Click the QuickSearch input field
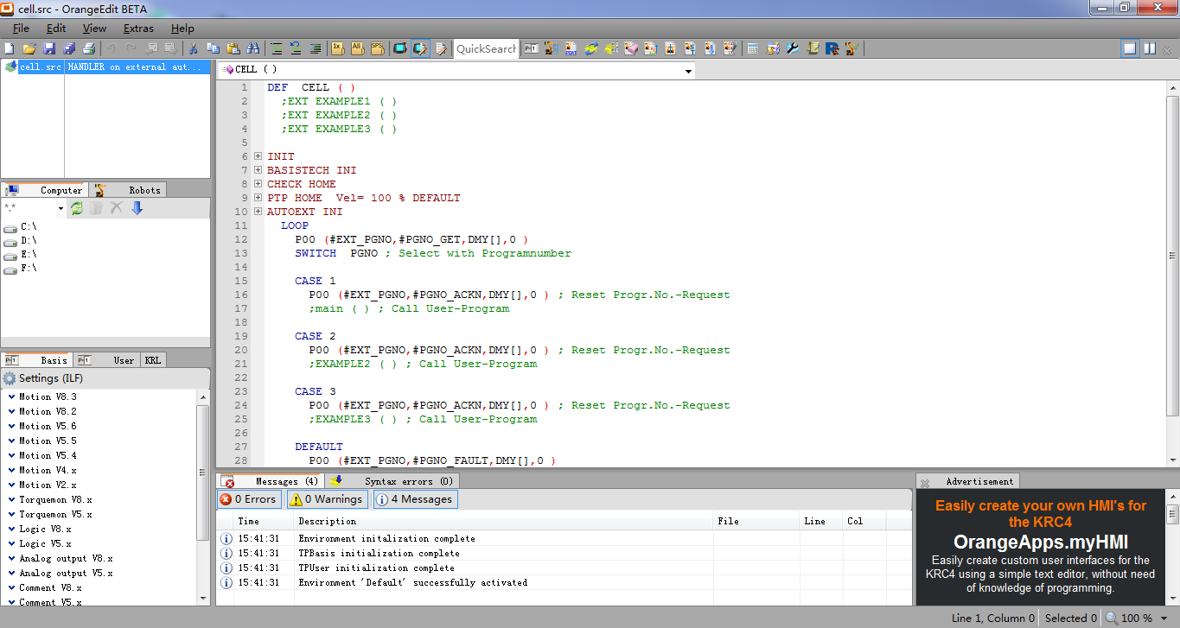Viewport: 1180px width, 628px height. pos(486,49)
